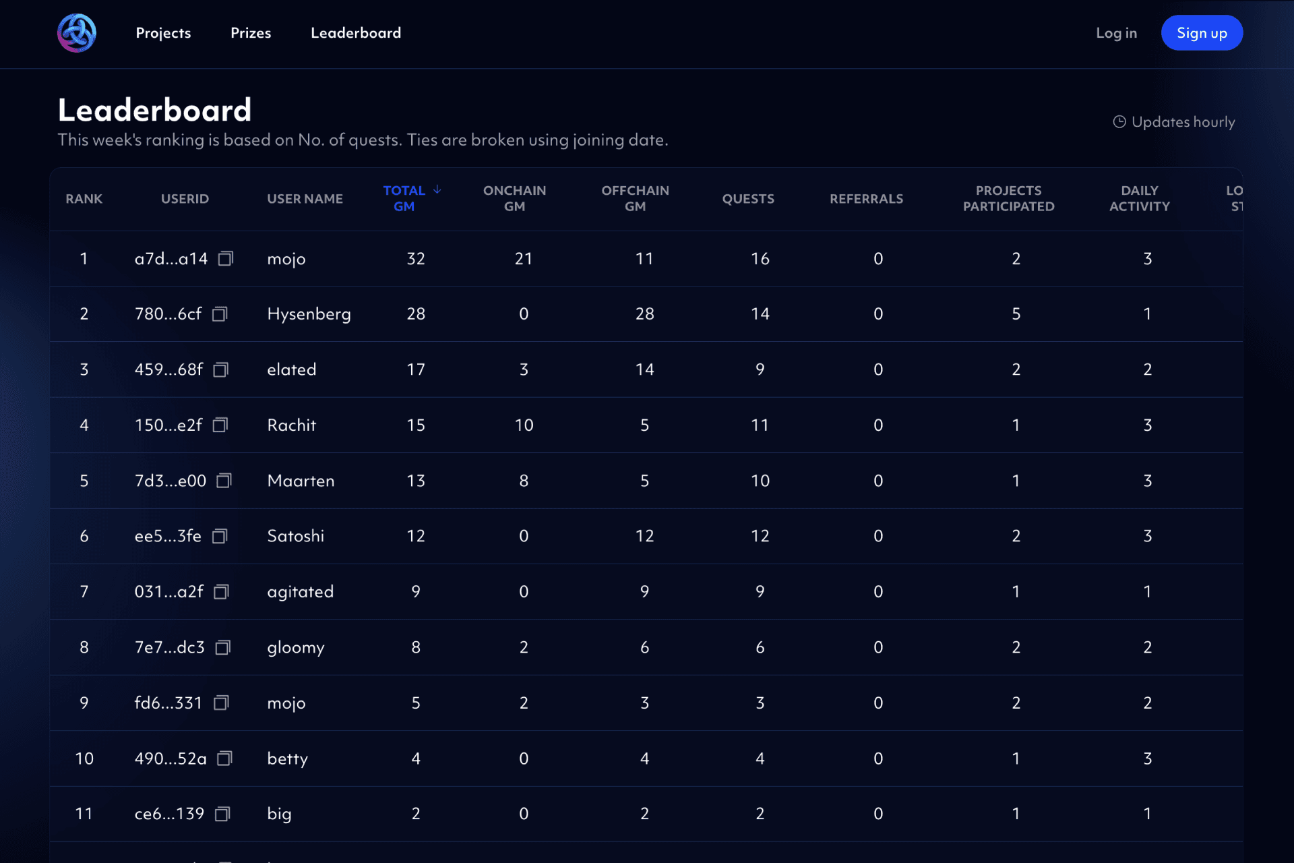Copy user ID 7d3...e00
The height and width of the screenshot is (863, 1294).
point(224,481)
